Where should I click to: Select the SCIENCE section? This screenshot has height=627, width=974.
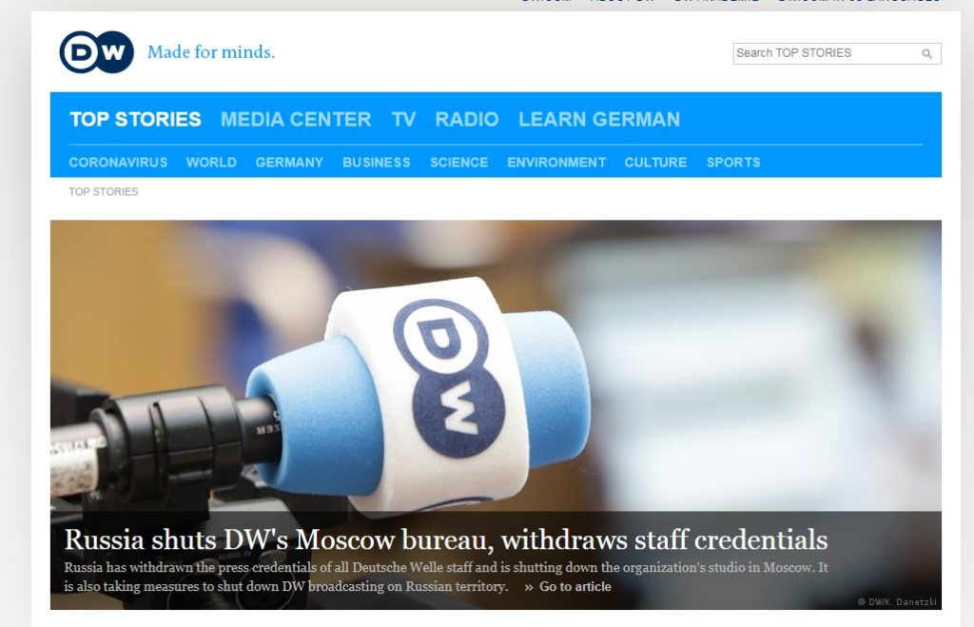pyautogui.click(x=459, y=162)
